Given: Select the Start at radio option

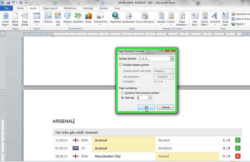Looking at the screenshot, I should 122,98.
